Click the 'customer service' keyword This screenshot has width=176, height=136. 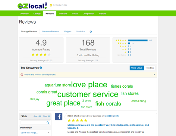[88, 94]
